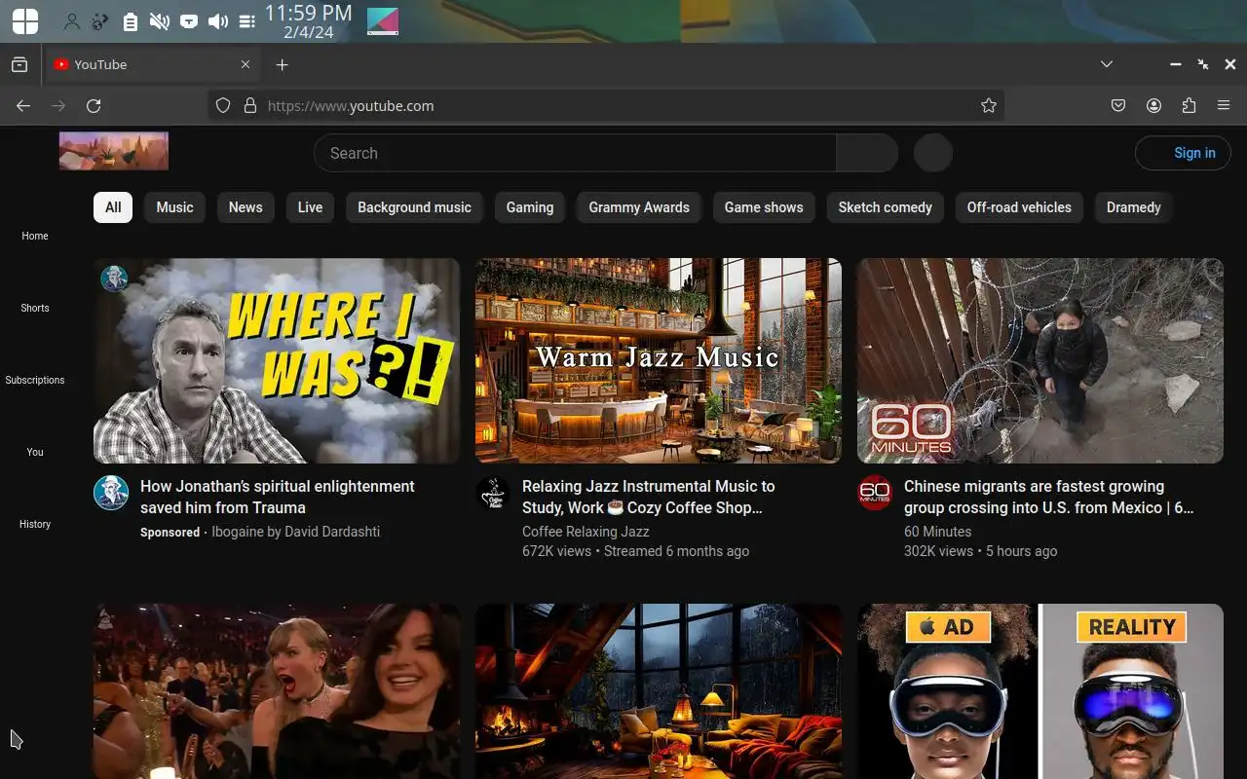Open the application launcher grid icon
This screenshot has height=779, width=1247.
click(x=24, y=20)
